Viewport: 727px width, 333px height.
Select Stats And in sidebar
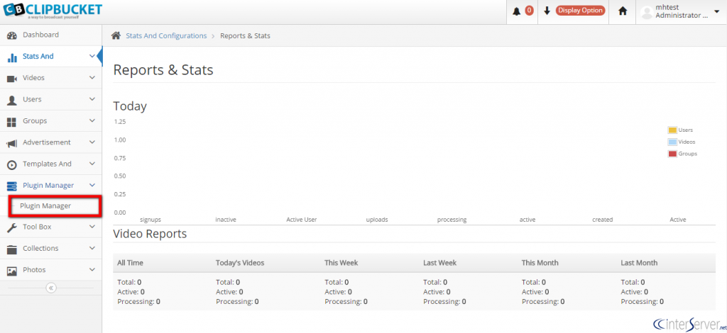(x=51, y=57)
